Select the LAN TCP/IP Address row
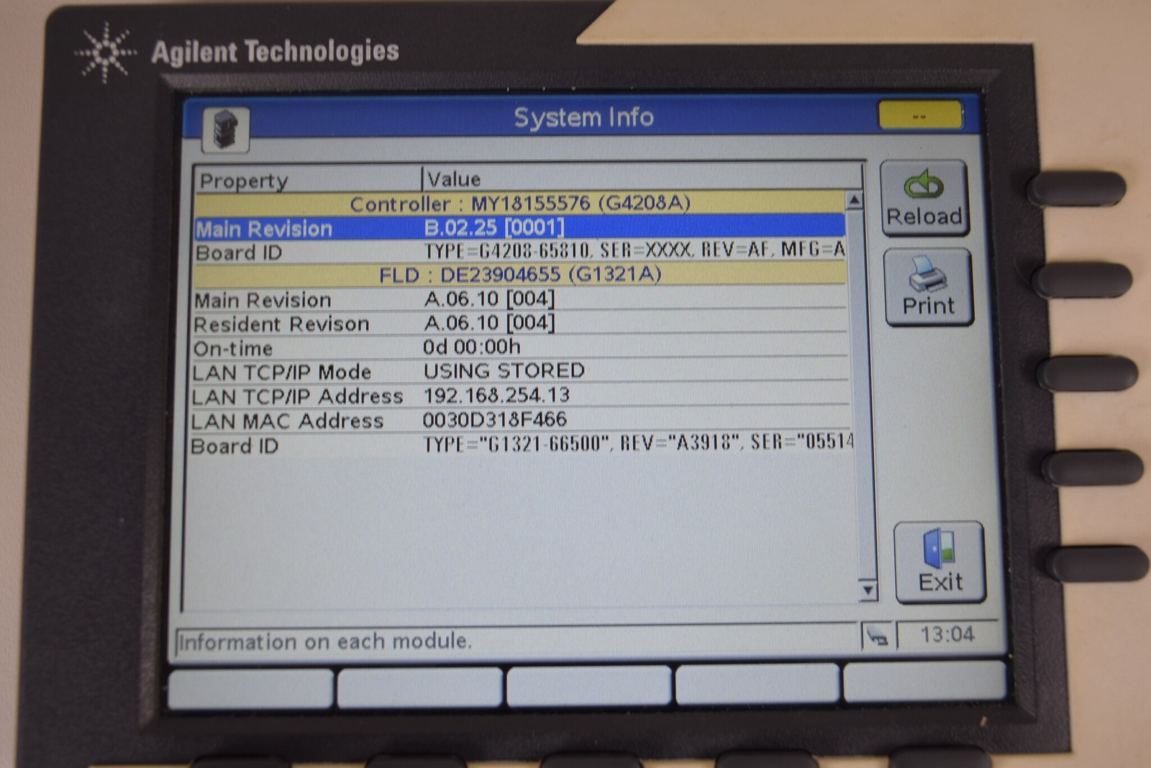This screenshot has width=1151, height=768. (520, 396)
